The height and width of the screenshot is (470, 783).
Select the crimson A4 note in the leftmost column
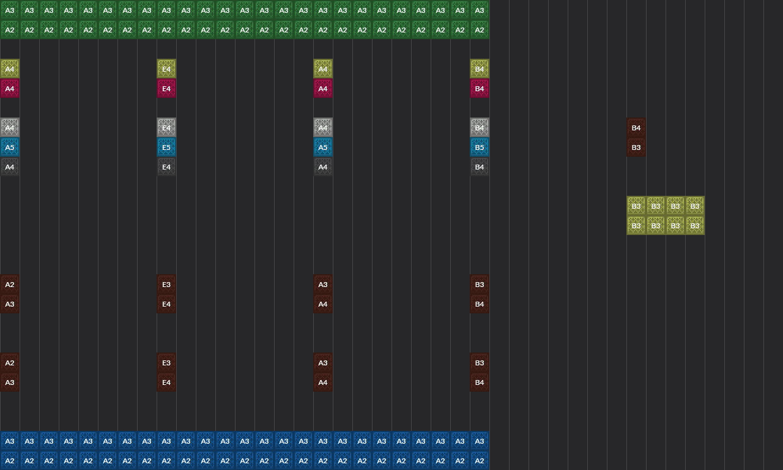pos(10,88)
